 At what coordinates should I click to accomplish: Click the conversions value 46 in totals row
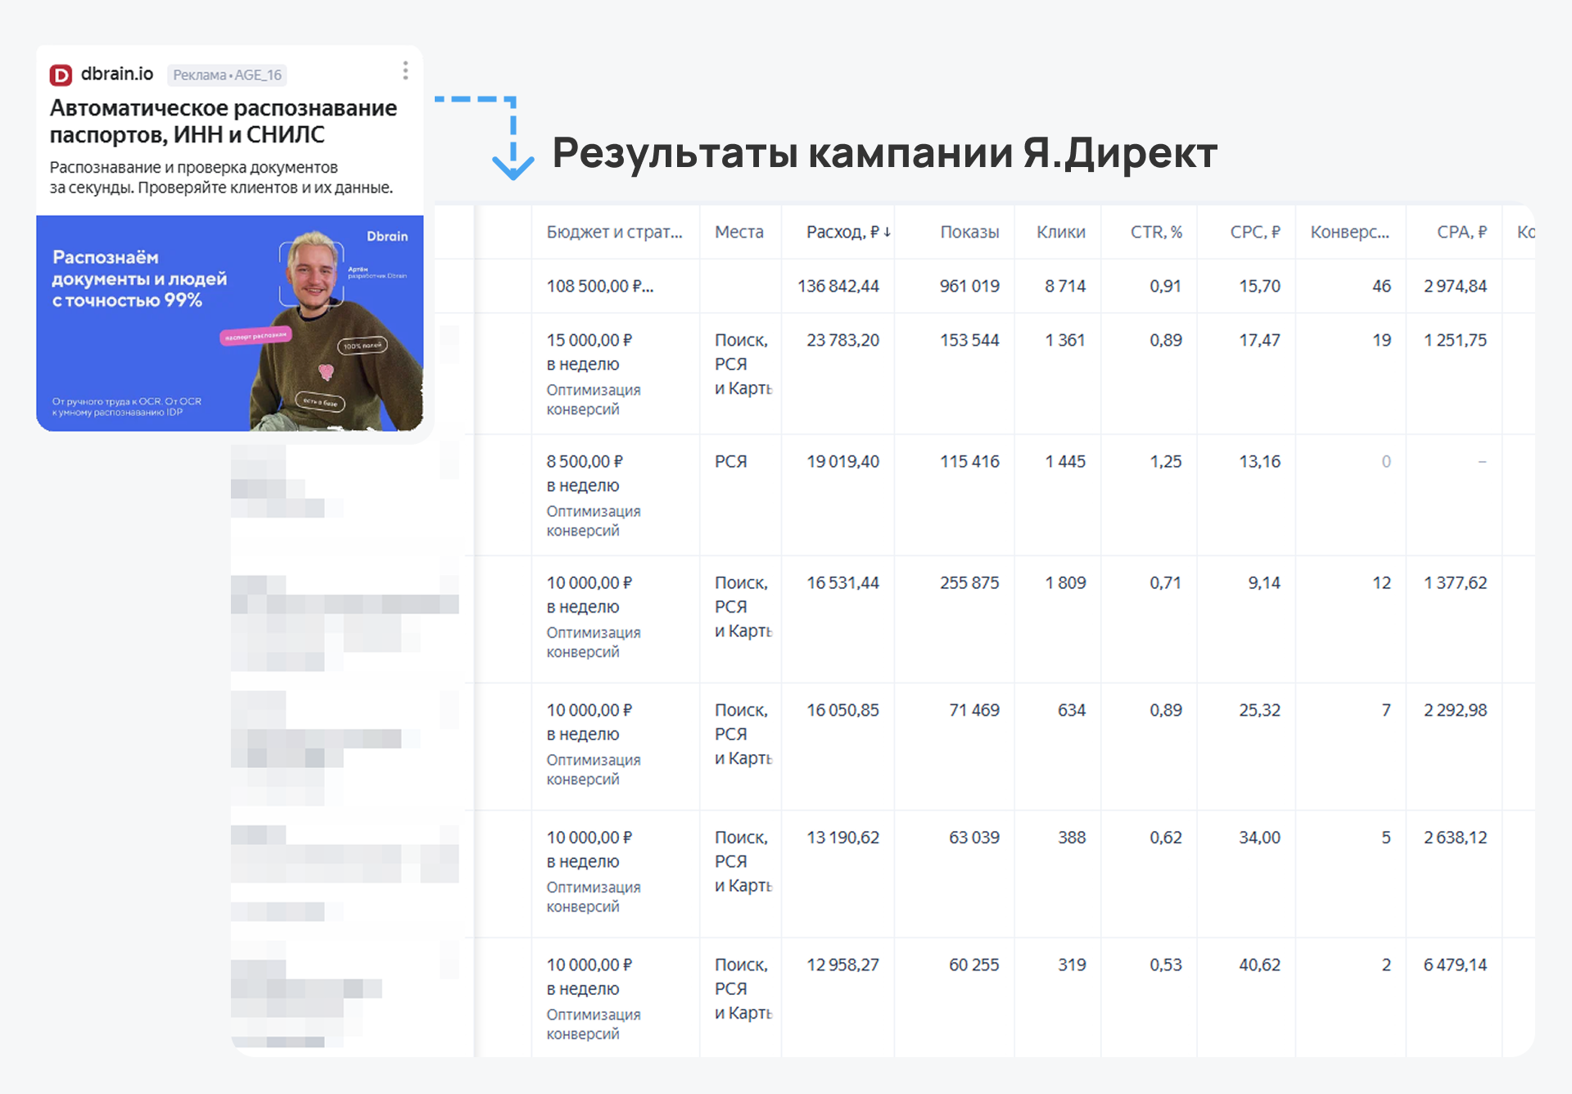[x=1381, y=286]
